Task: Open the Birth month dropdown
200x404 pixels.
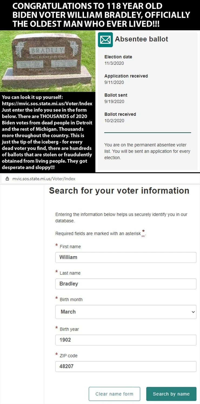Action: coord(126,312)
